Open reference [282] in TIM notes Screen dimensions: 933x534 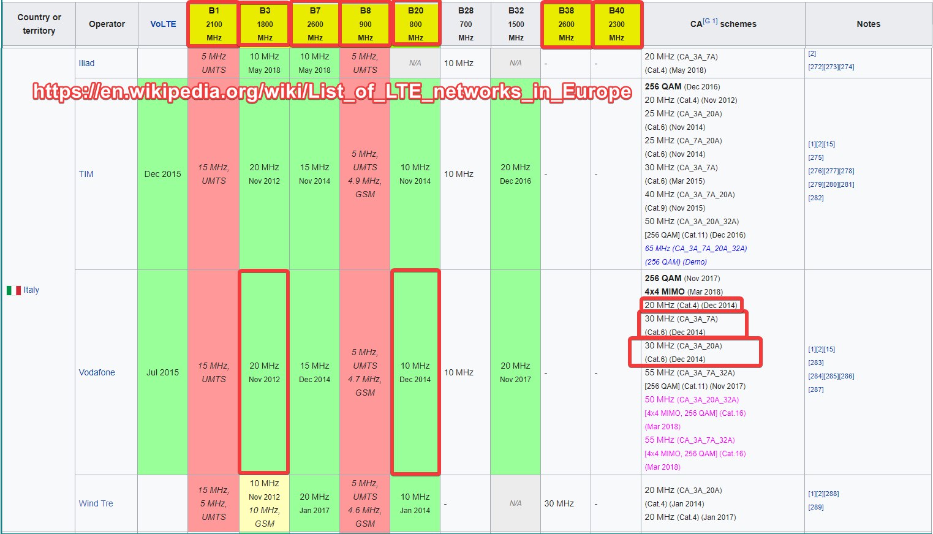[815, 198]
